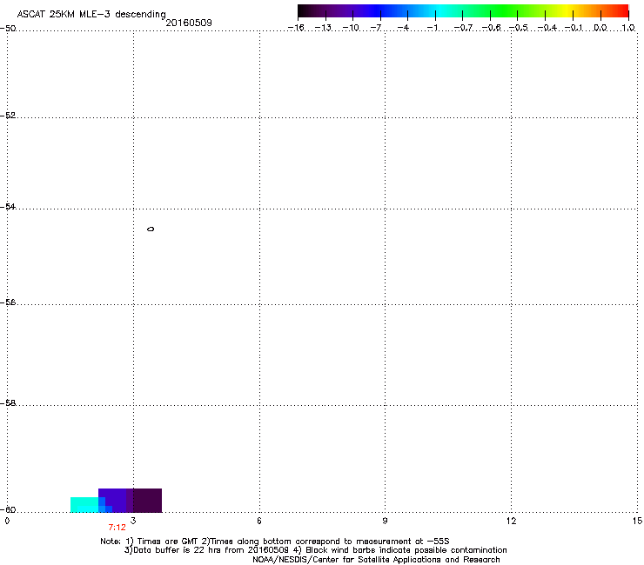Click the cyan section of the color bar
The image size is (644, 565).
click(x=441, y=11)
